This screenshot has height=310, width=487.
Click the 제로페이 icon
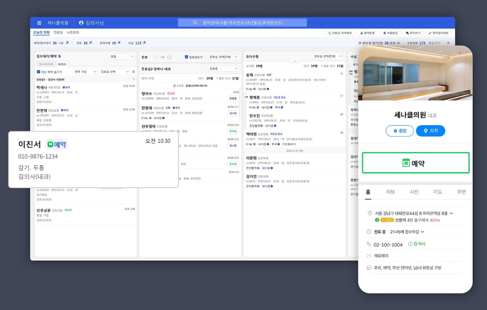click(x=369, y=255)
